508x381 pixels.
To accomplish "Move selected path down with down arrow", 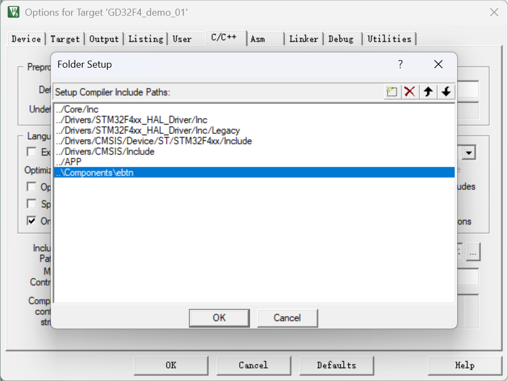I will (x=446, y=91).
